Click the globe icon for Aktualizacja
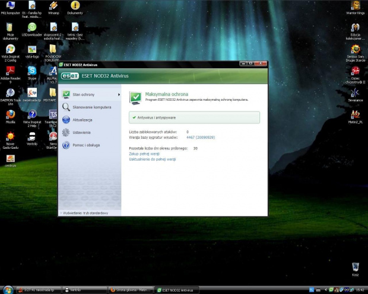Image resolution: width=368 pixels, height=294 pixels. (66, 120)
